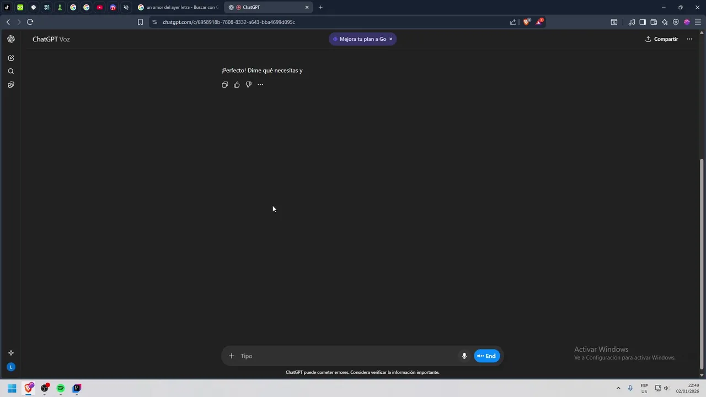Click the sparkle icon above profile avatar
The height and width of the screenshot is (397, 706).
click(11, 353)
